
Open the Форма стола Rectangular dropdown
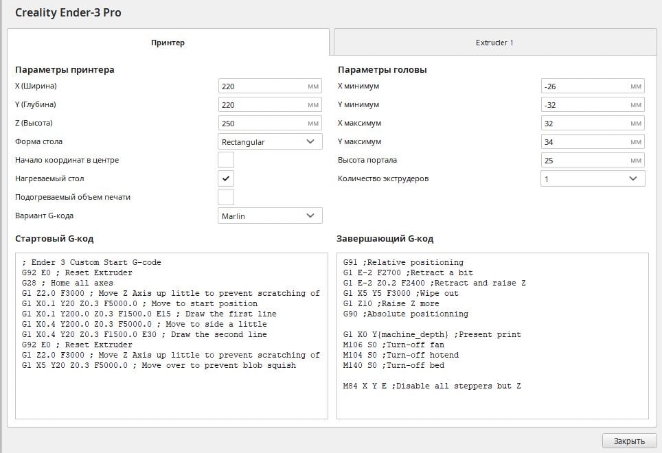coord(270,141)
